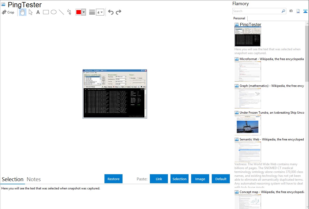Click the Restore button
The width and height of the screenshot is (309, 209).
pos(113,179)
